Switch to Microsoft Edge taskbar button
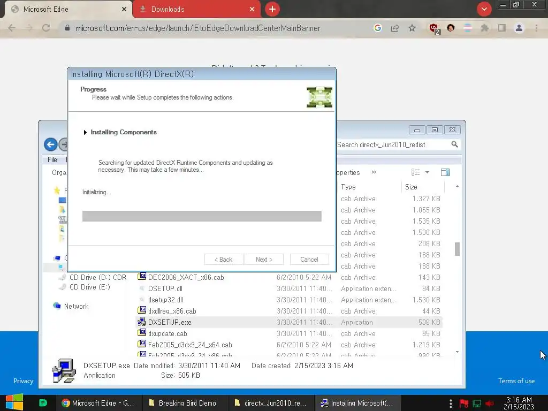 pos(99,403)
